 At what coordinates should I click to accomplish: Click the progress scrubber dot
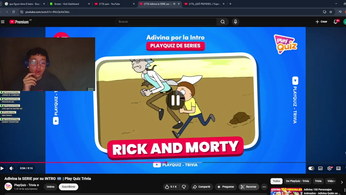click(x=166, y=162)
